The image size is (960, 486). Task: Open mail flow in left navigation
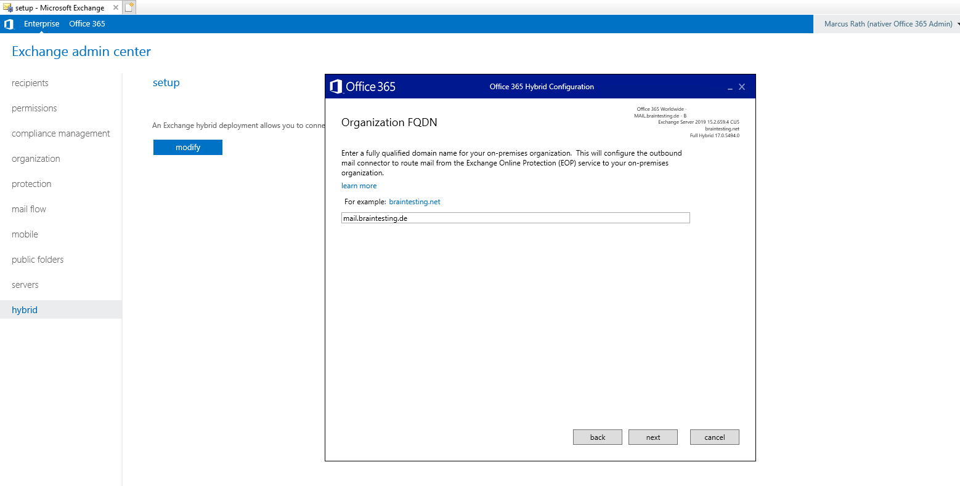(x=29, y=209)
